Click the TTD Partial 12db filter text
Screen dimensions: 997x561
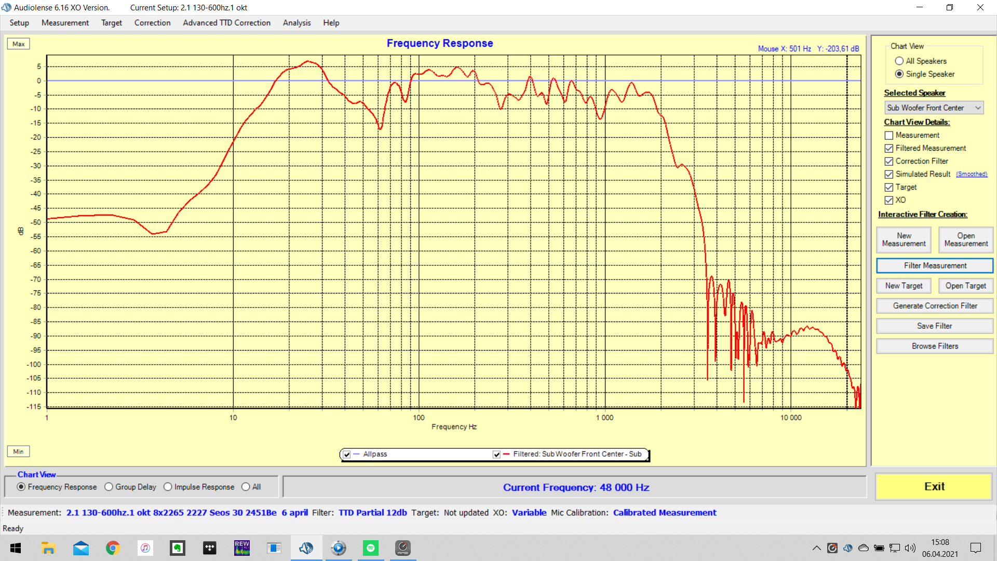coord(373,513)
